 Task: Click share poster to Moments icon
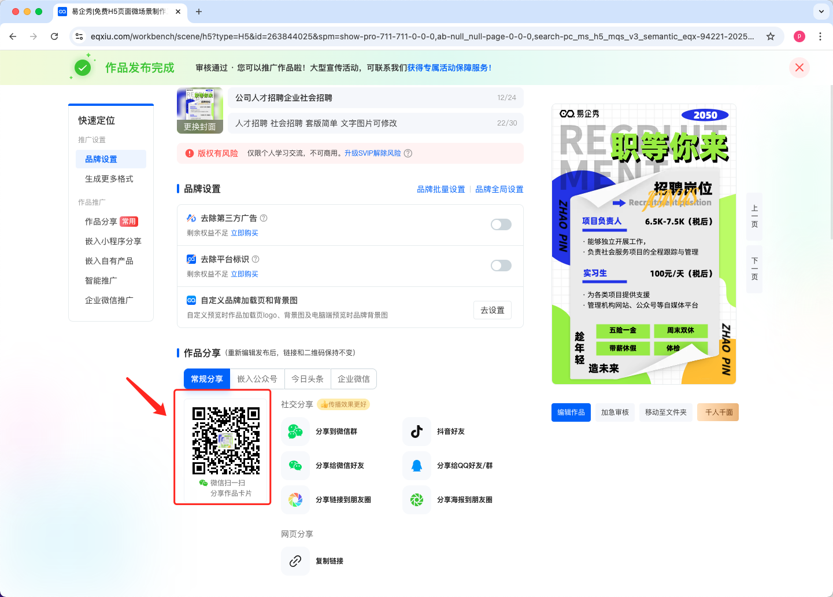coord(417,500)
